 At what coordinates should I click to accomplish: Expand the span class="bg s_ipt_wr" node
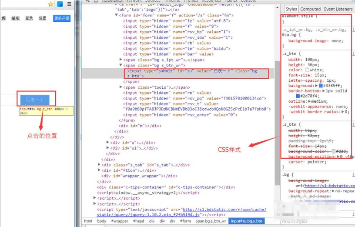point(121,60)
